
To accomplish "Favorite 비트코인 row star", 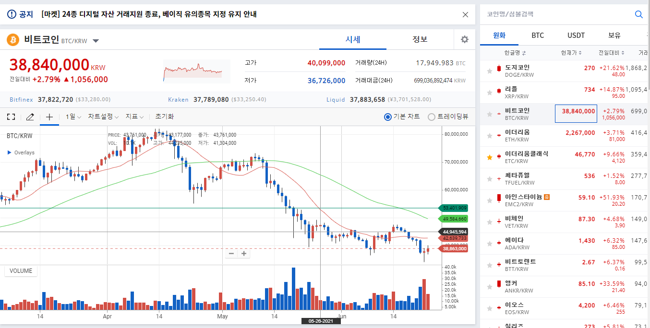I will [490, 114].
